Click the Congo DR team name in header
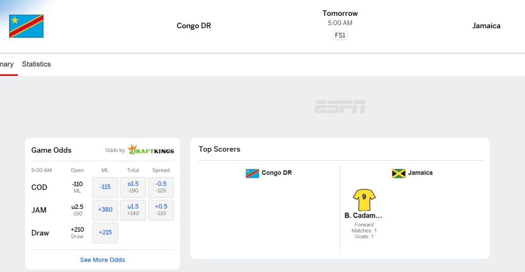This screenshot has height=272, width=525. [194, 26]
